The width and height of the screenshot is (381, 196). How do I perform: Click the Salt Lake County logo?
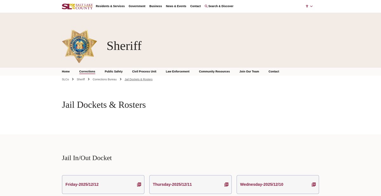[77, 6]
